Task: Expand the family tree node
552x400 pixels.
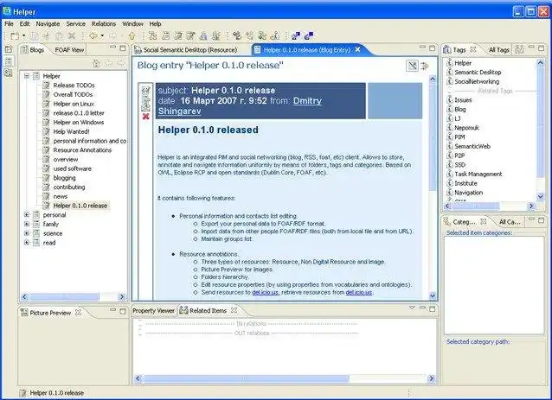Action: click(27, 224)
